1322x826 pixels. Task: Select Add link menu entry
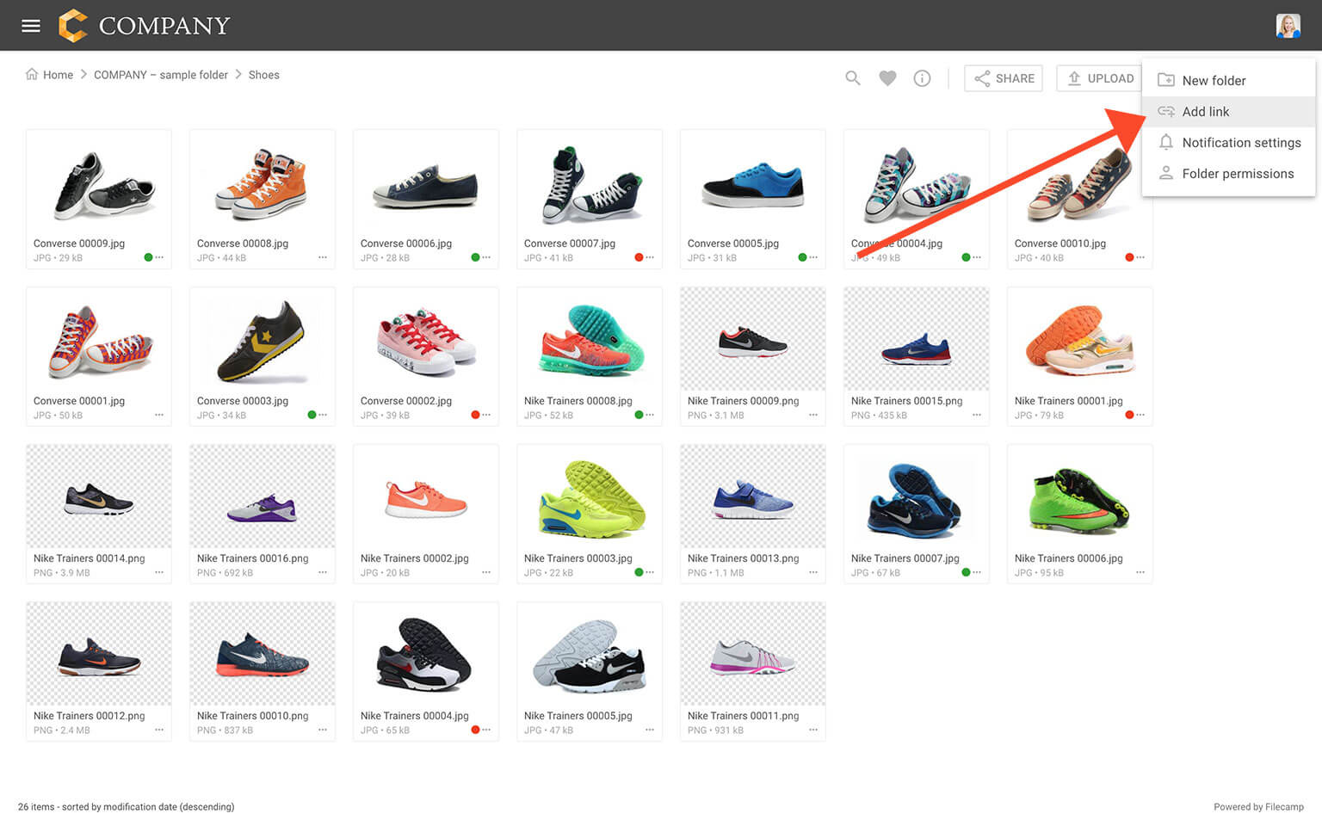1229,111
